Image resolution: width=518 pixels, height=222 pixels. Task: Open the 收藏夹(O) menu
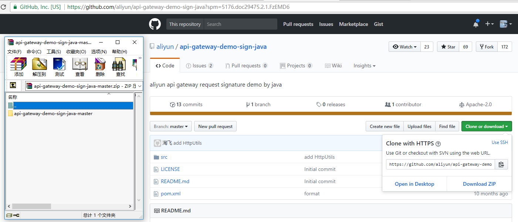tap(76, 51)
